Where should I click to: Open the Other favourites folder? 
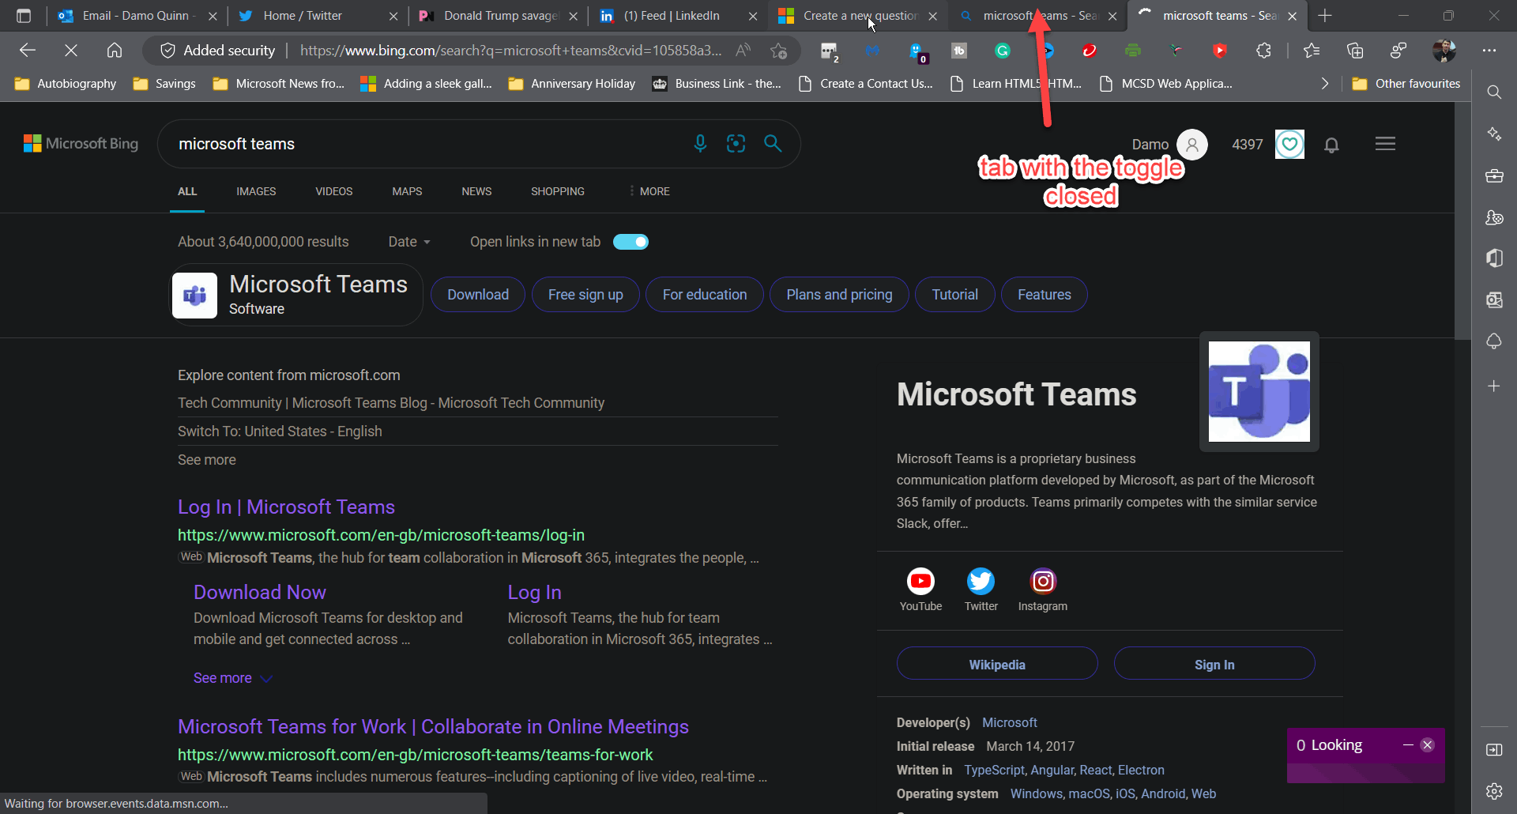coord(1406,84)
